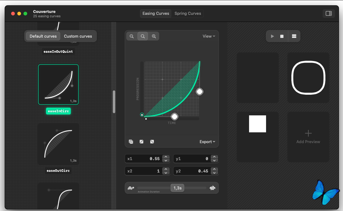
Task: Switch to Custom curves list
Action: click(78, 36)
